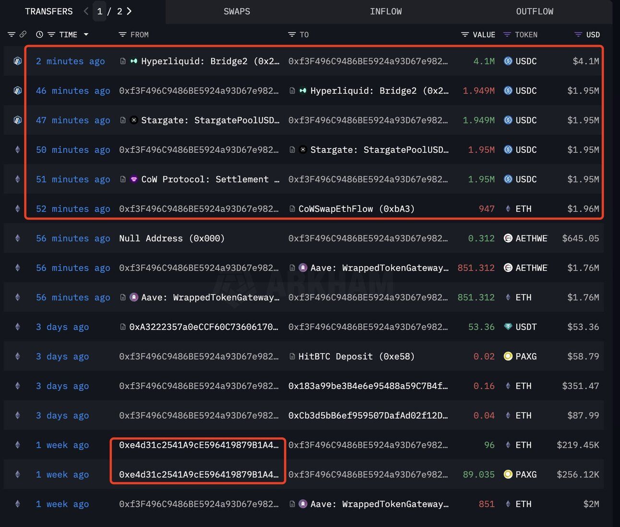Go to the next transfers page
The image size is (620, 527).
tap(129, 11)
